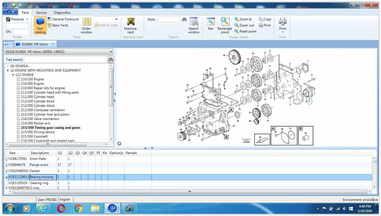Select 215/100 Timing gear casing and gears
Screen dimensions: 381x216
50,127
